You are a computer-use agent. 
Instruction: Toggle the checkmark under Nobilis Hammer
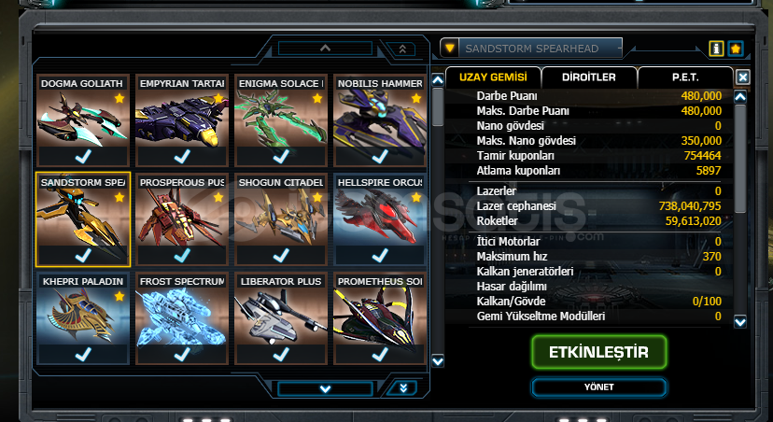point(380,156)
